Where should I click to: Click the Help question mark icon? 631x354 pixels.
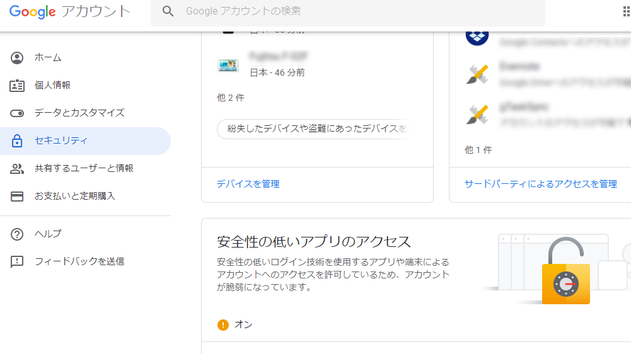point(17,234)
